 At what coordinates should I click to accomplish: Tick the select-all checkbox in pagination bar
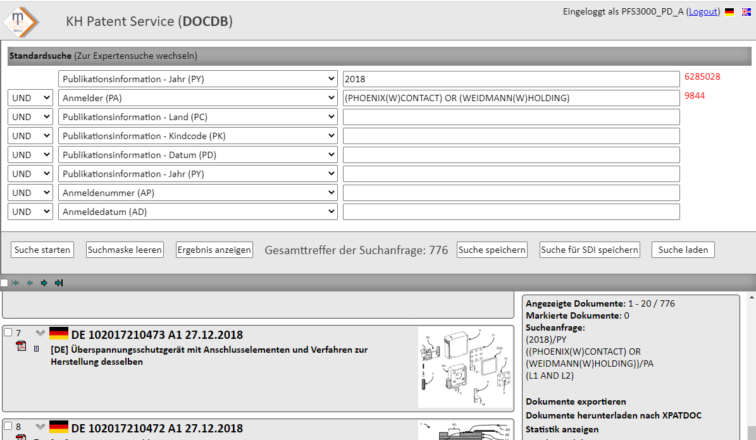tap(4, 283)
